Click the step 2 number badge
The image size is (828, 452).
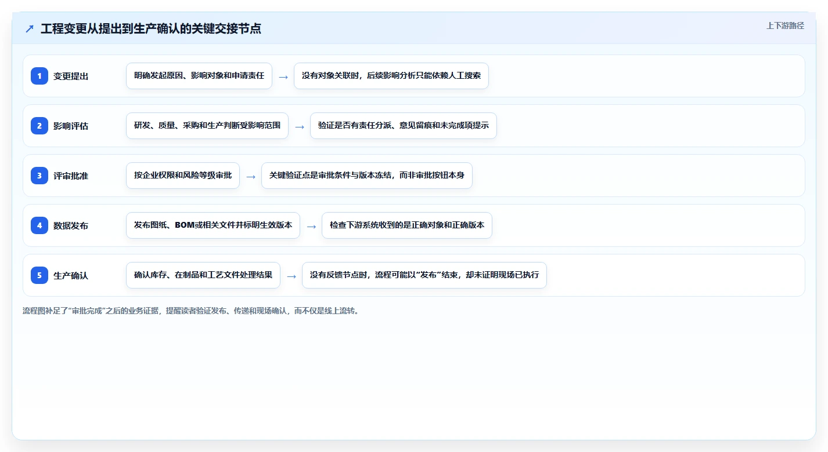(x=39, y=126)
